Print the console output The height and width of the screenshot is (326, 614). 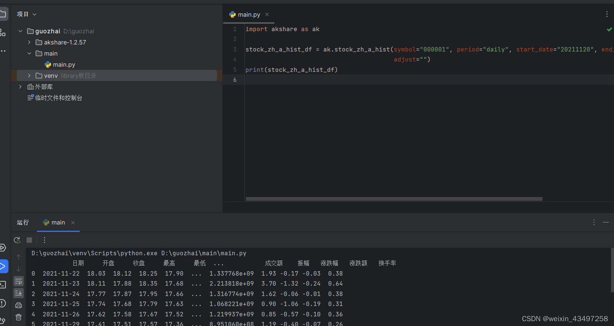tap(19, 305)
